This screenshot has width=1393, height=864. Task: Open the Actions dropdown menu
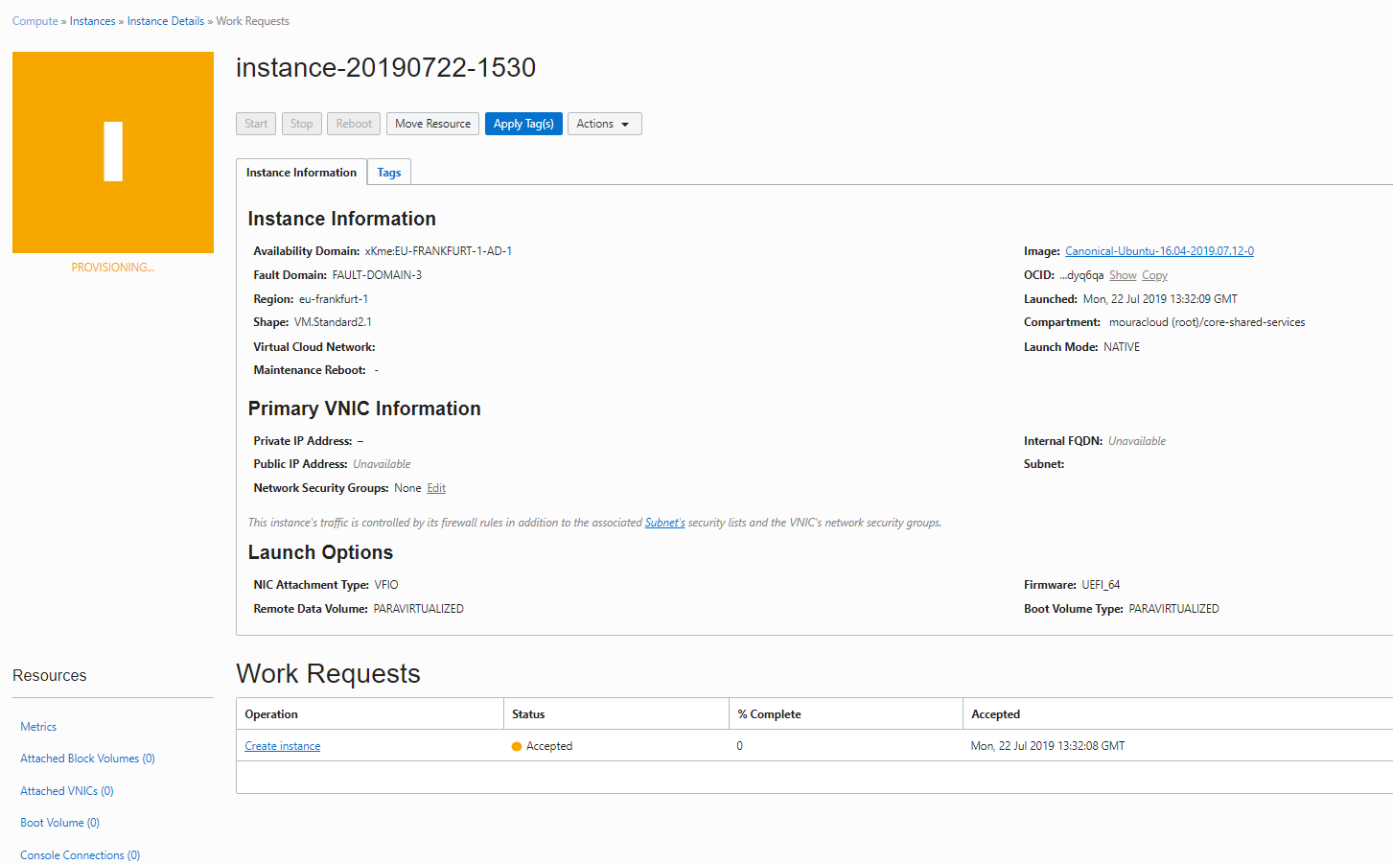click(604, 123)
